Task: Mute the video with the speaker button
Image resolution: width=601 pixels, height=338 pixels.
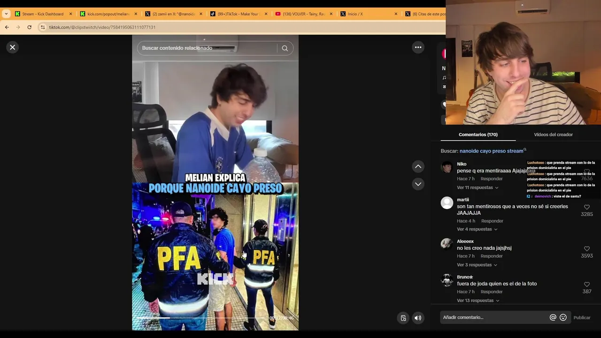Action: tap(417, 318)
